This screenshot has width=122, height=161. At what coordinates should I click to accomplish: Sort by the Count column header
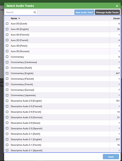point(116,18)
